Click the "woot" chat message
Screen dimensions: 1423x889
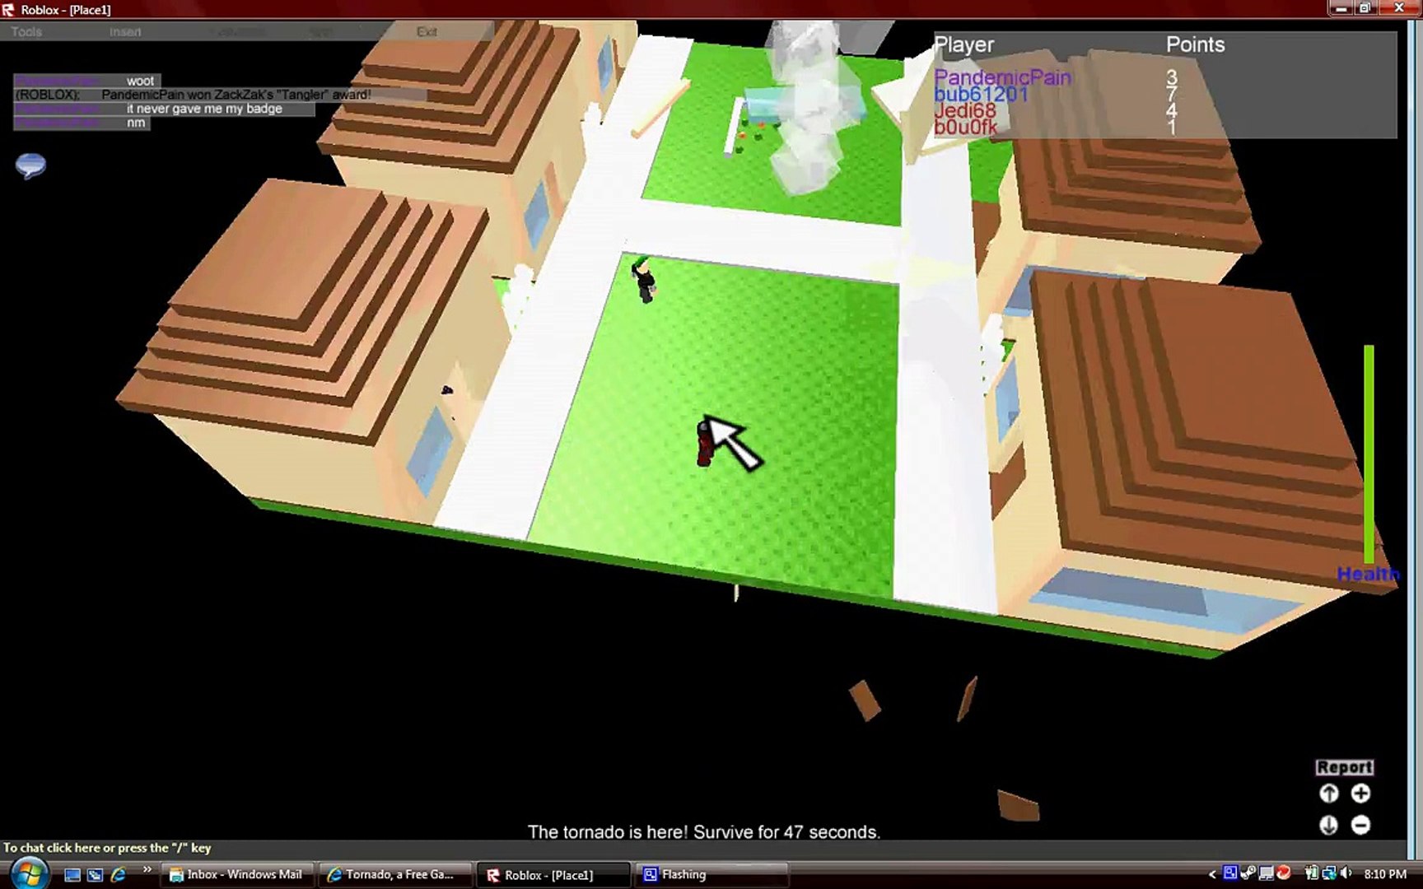[x=140, y=81]
